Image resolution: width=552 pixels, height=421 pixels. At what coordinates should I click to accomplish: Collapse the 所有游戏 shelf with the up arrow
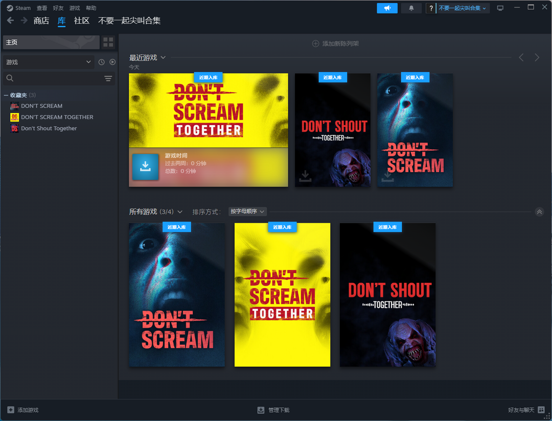(x=539, y=212)
